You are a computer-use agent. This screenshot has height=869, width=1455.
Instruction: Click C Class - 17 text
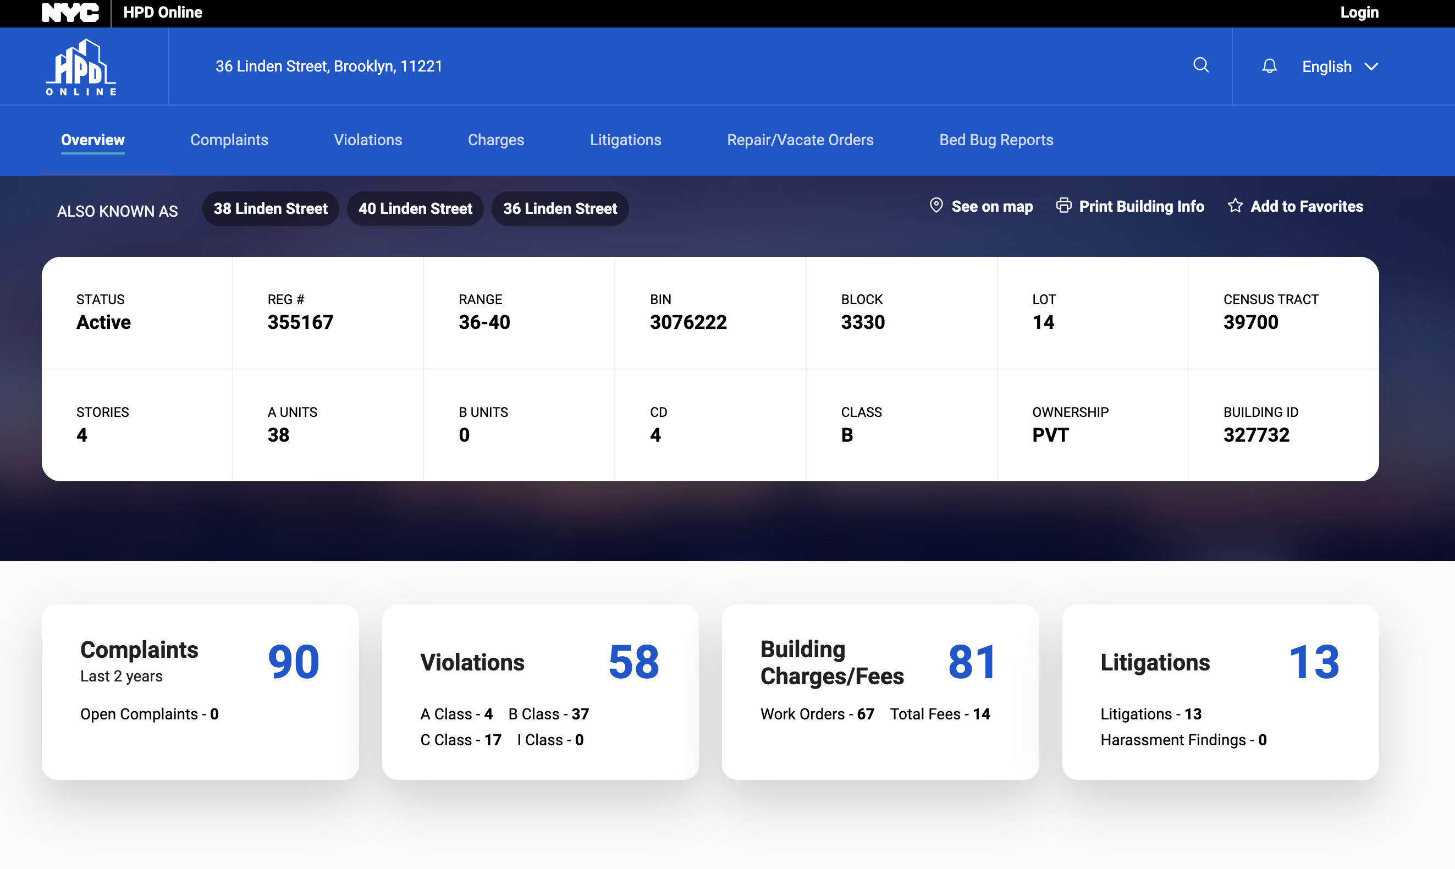pos(461,740)
